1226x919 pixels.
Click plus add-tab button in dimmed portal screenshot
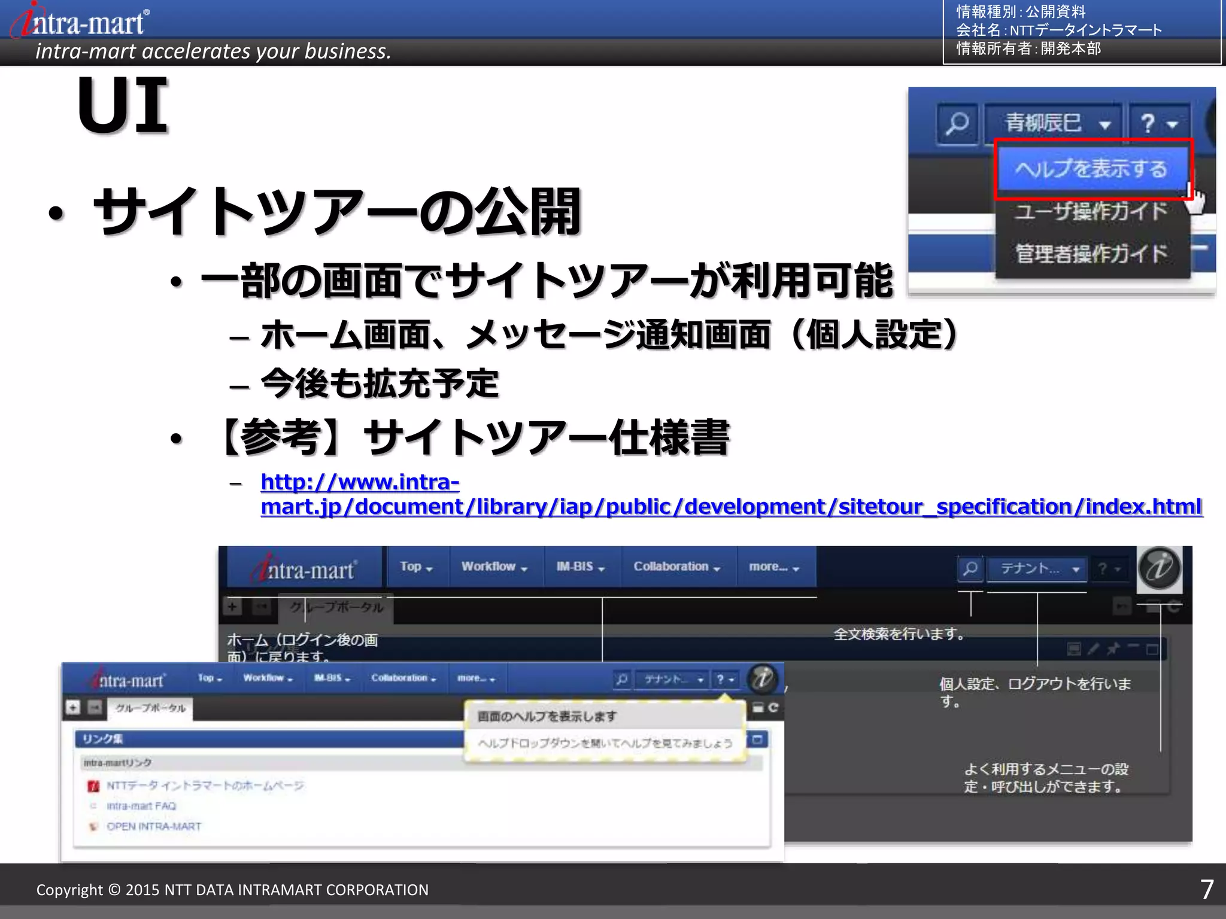[x=232, y=607]
